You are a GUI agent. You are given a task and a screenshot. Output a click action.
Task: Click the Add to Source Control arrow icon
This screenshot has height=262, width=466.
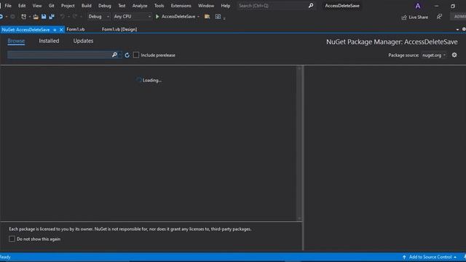404,257
